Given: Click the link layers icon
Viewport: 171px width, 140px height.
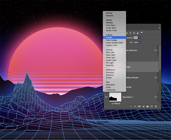Looking at the screenshot, I should click(x=131, y=106).
